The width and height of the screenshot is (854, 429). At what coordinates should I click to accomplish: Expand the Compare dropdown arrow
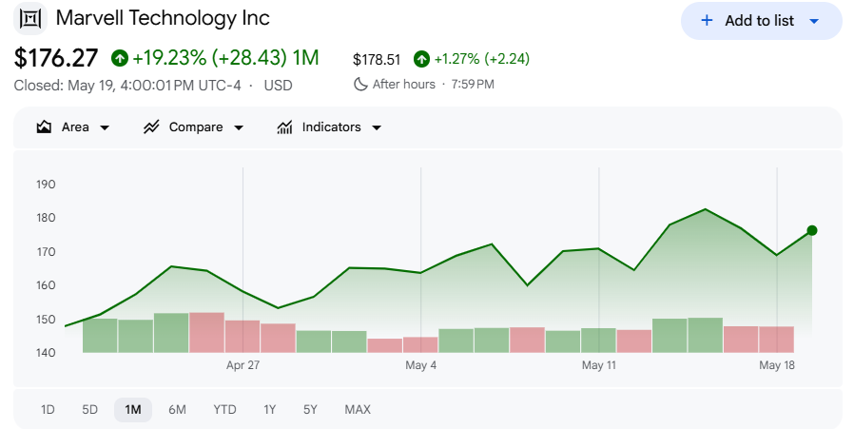pos(239,127)
